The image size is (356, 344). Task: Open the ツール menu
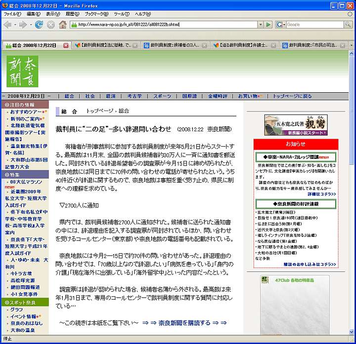[x=121, y=14]
